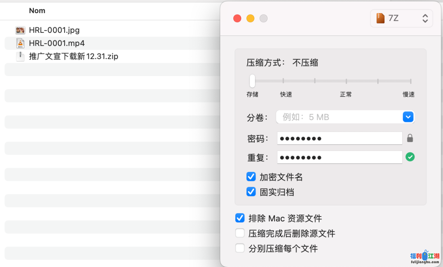Enable 分别压缩每个文件 checkbox
Image resolution: width=443 pixels, height=267 pixels.
tap(240, 248)
